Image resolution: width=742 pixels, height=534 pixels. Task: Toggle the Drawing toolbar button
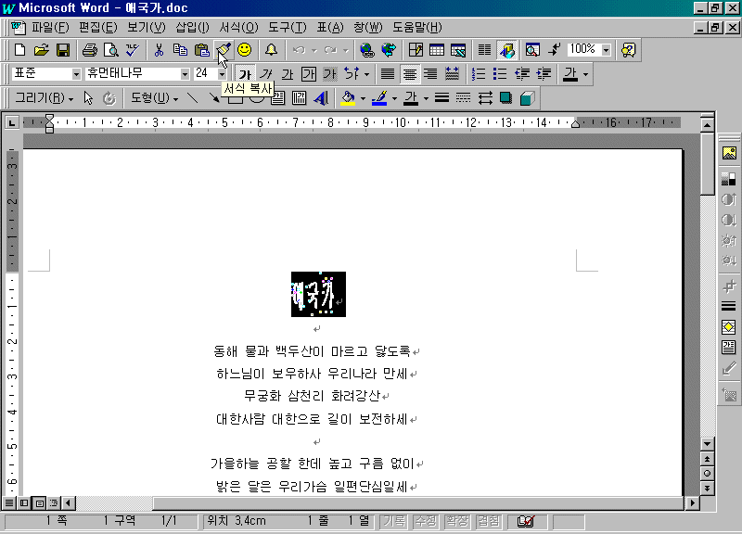[506, 50]
